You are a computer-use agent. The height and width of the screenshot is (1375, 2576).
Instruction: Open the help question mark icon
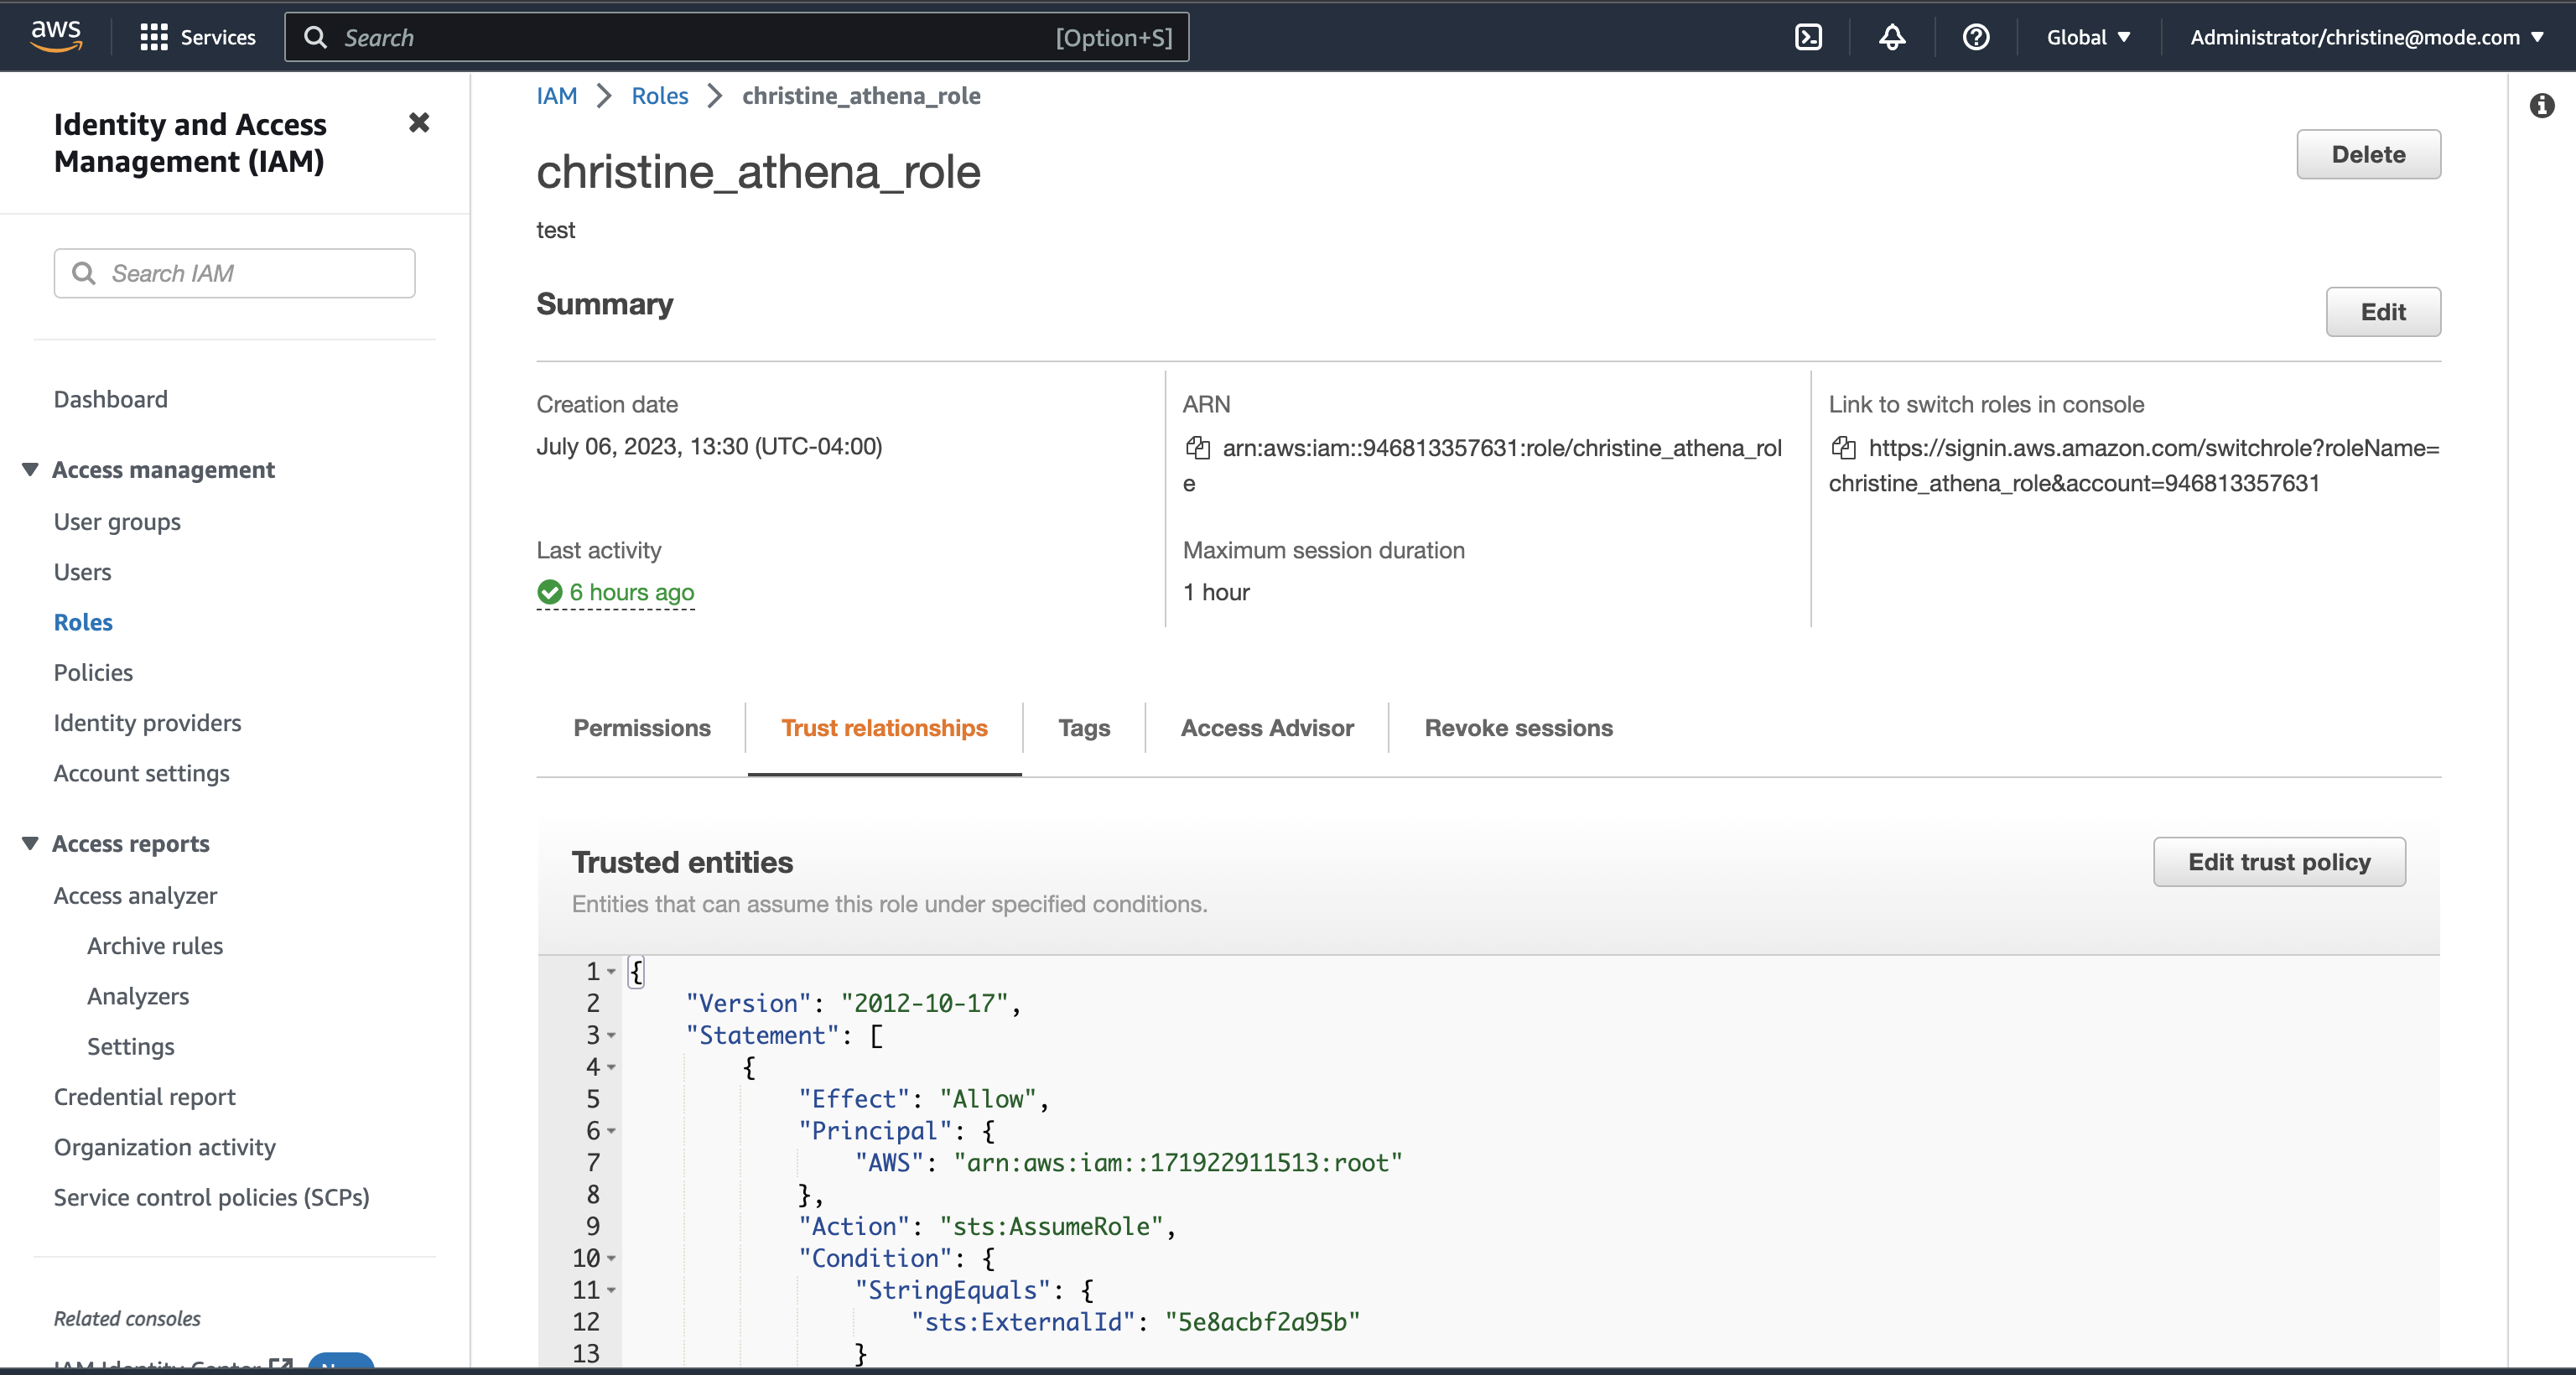pyautogui.click(x=1975, y=37)
